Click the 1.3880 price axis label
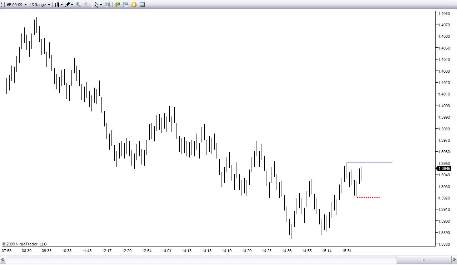The height and width of the screenshot is (265, 457). pyautogui.click(x=444, y=244)
